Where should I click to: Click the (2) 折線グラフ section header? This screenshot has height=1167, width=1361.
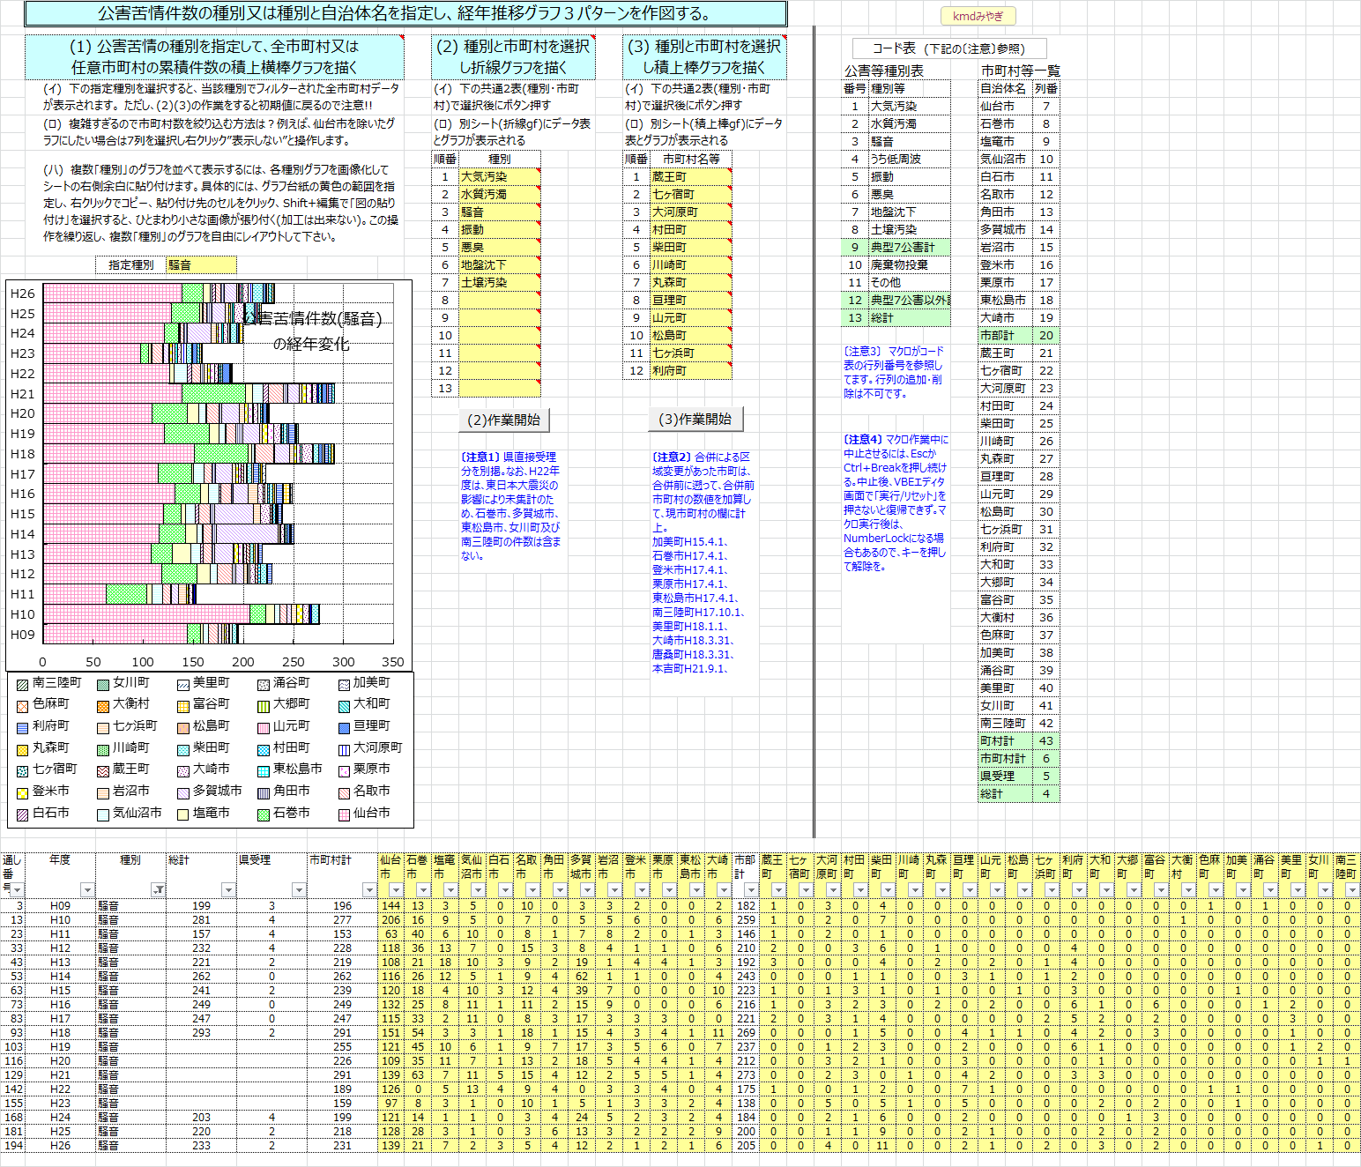click(x=513, y=56)
